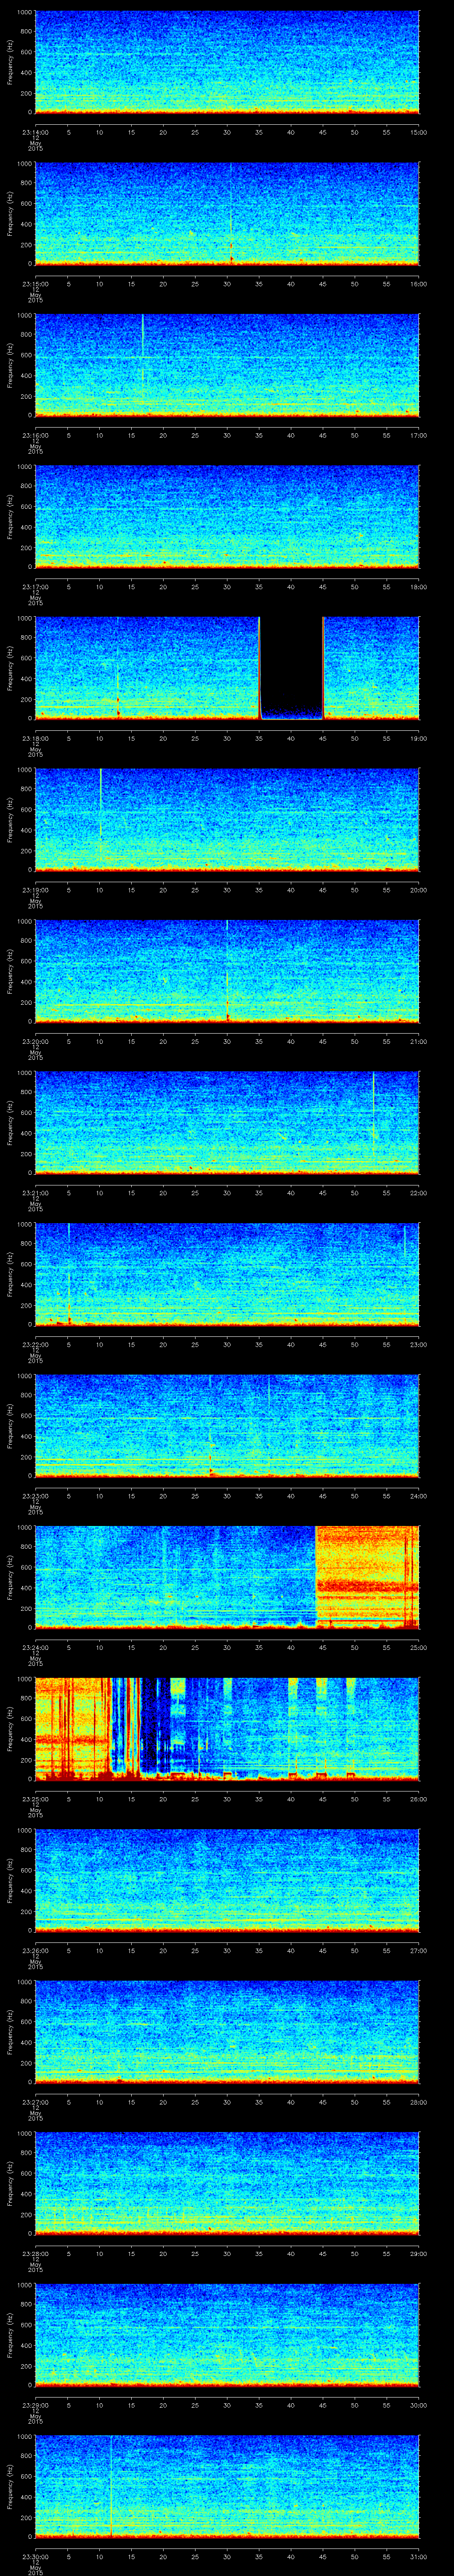
Task: Click the loud orange burst in the 23:24:00 spectrogram
Action: pos(367,1577)
